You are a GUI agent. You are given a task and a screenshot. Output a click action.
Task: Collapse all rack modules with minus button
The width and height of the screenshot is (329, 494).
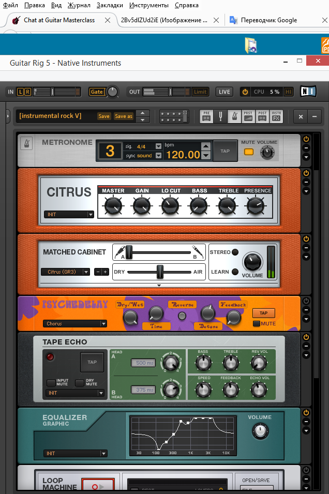pyautogui.click(x=315, y=116)
